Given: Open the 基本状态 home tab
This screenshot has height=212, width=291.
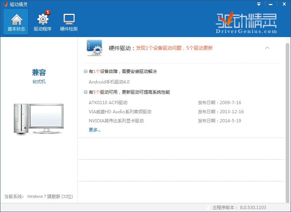Looking at the screenshot, I should coord(16,22).
